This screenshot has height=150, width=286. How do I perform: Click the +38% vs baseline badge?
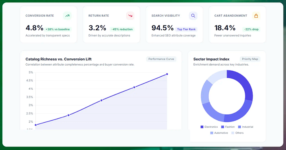(x=58, y=29)
